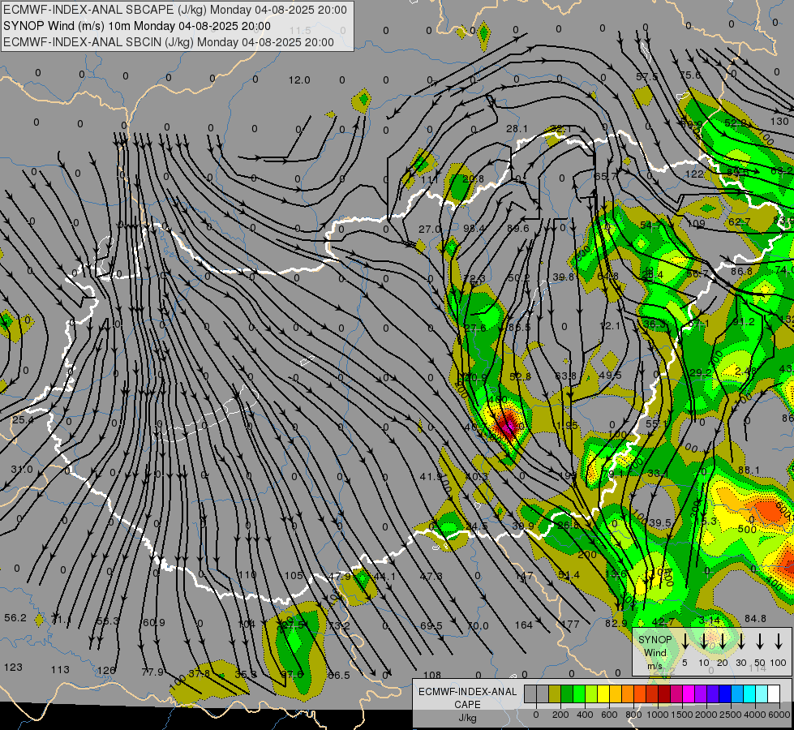Image resolution: width=794 pixels, height=730 pixels.
Task: Click the '12.0' grid value on map
Action: point(299,80)
